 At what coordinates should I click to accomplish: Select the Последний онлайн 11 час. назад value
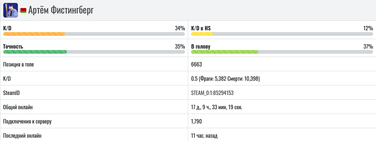tap(204, 136)
